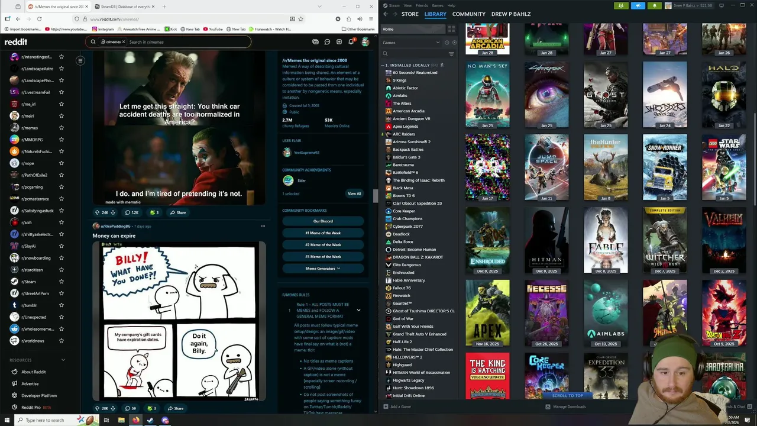Open Reddit user avatar menu
This screenshot has width=757, height=426.
pyautogui.click(x=365, y=42)
